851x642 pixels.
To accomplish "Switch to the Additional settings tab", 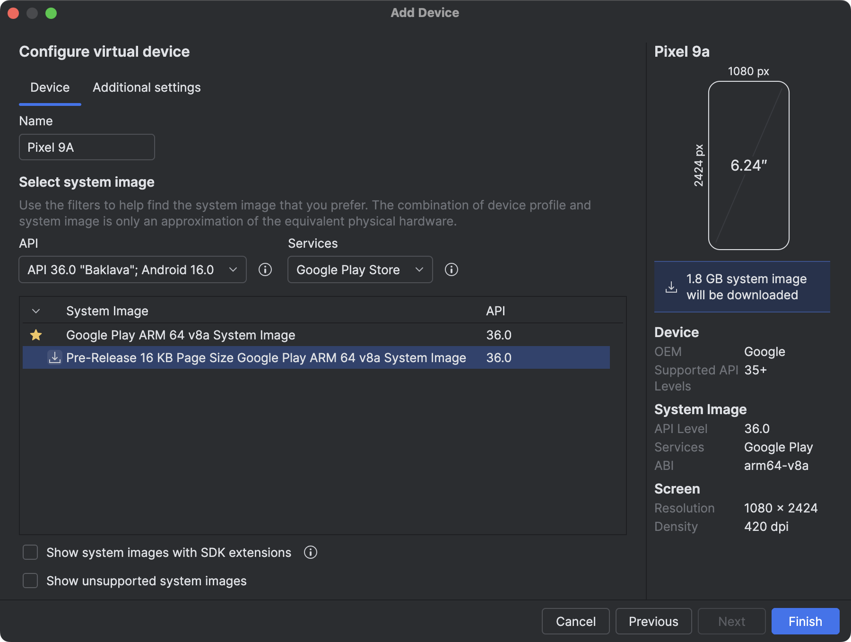I will 147,87.
